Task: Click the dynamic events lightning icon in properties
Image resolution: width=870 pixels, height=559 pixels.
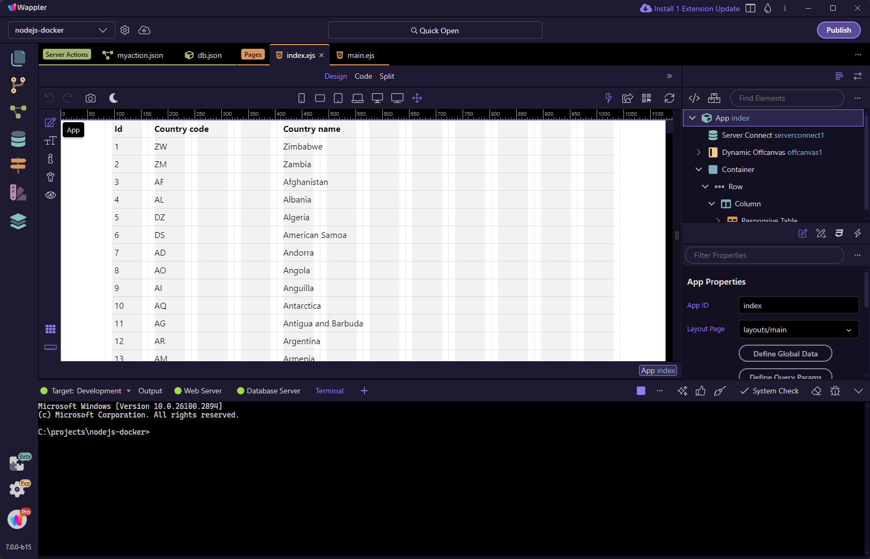Action: (858, 233)
